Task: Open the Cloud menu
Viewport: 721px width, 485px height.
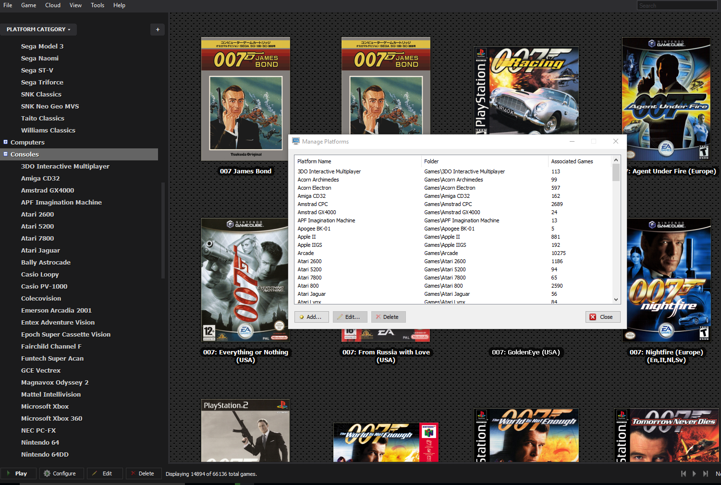Action: click(53, 5)
